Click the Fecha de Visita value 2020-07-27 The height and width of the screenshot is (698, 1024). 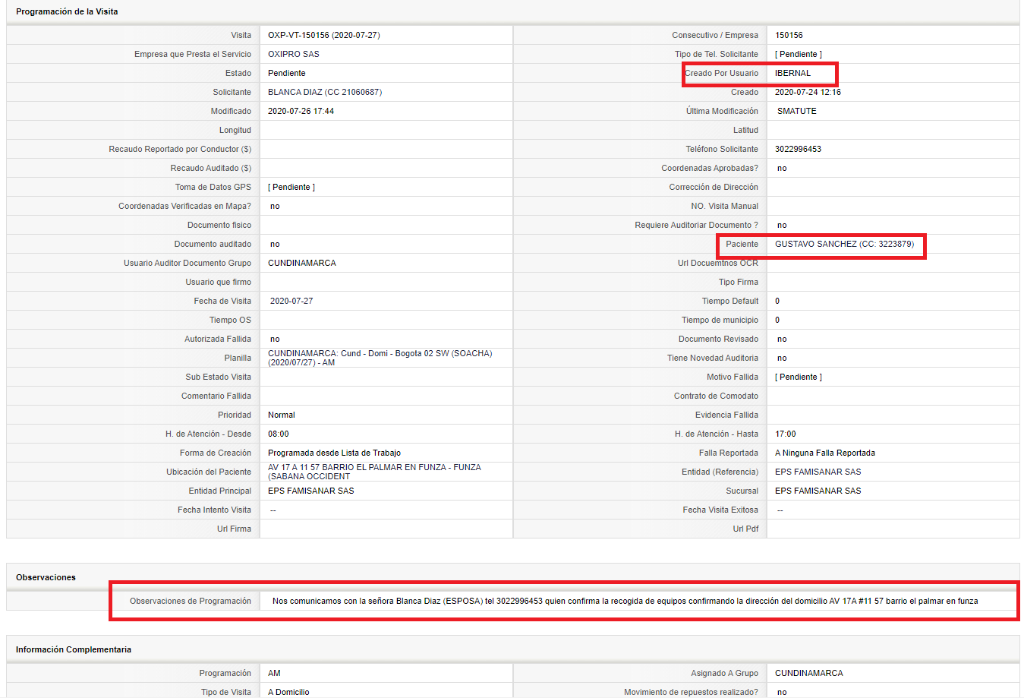[x=291, y=301]
